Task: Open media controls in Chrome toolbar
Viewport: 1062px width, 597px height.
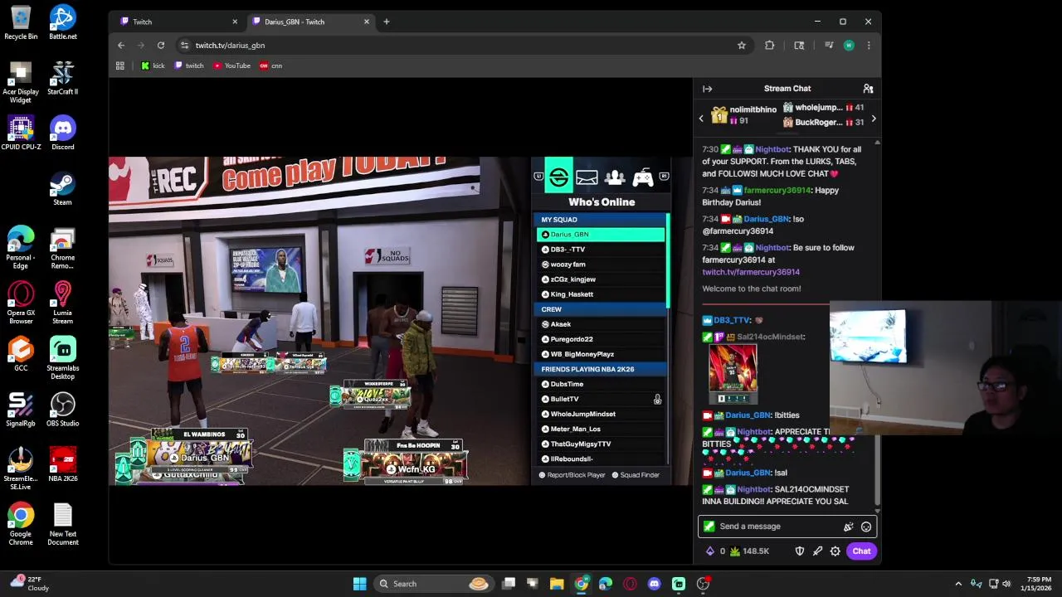Action: click(828, 46)
